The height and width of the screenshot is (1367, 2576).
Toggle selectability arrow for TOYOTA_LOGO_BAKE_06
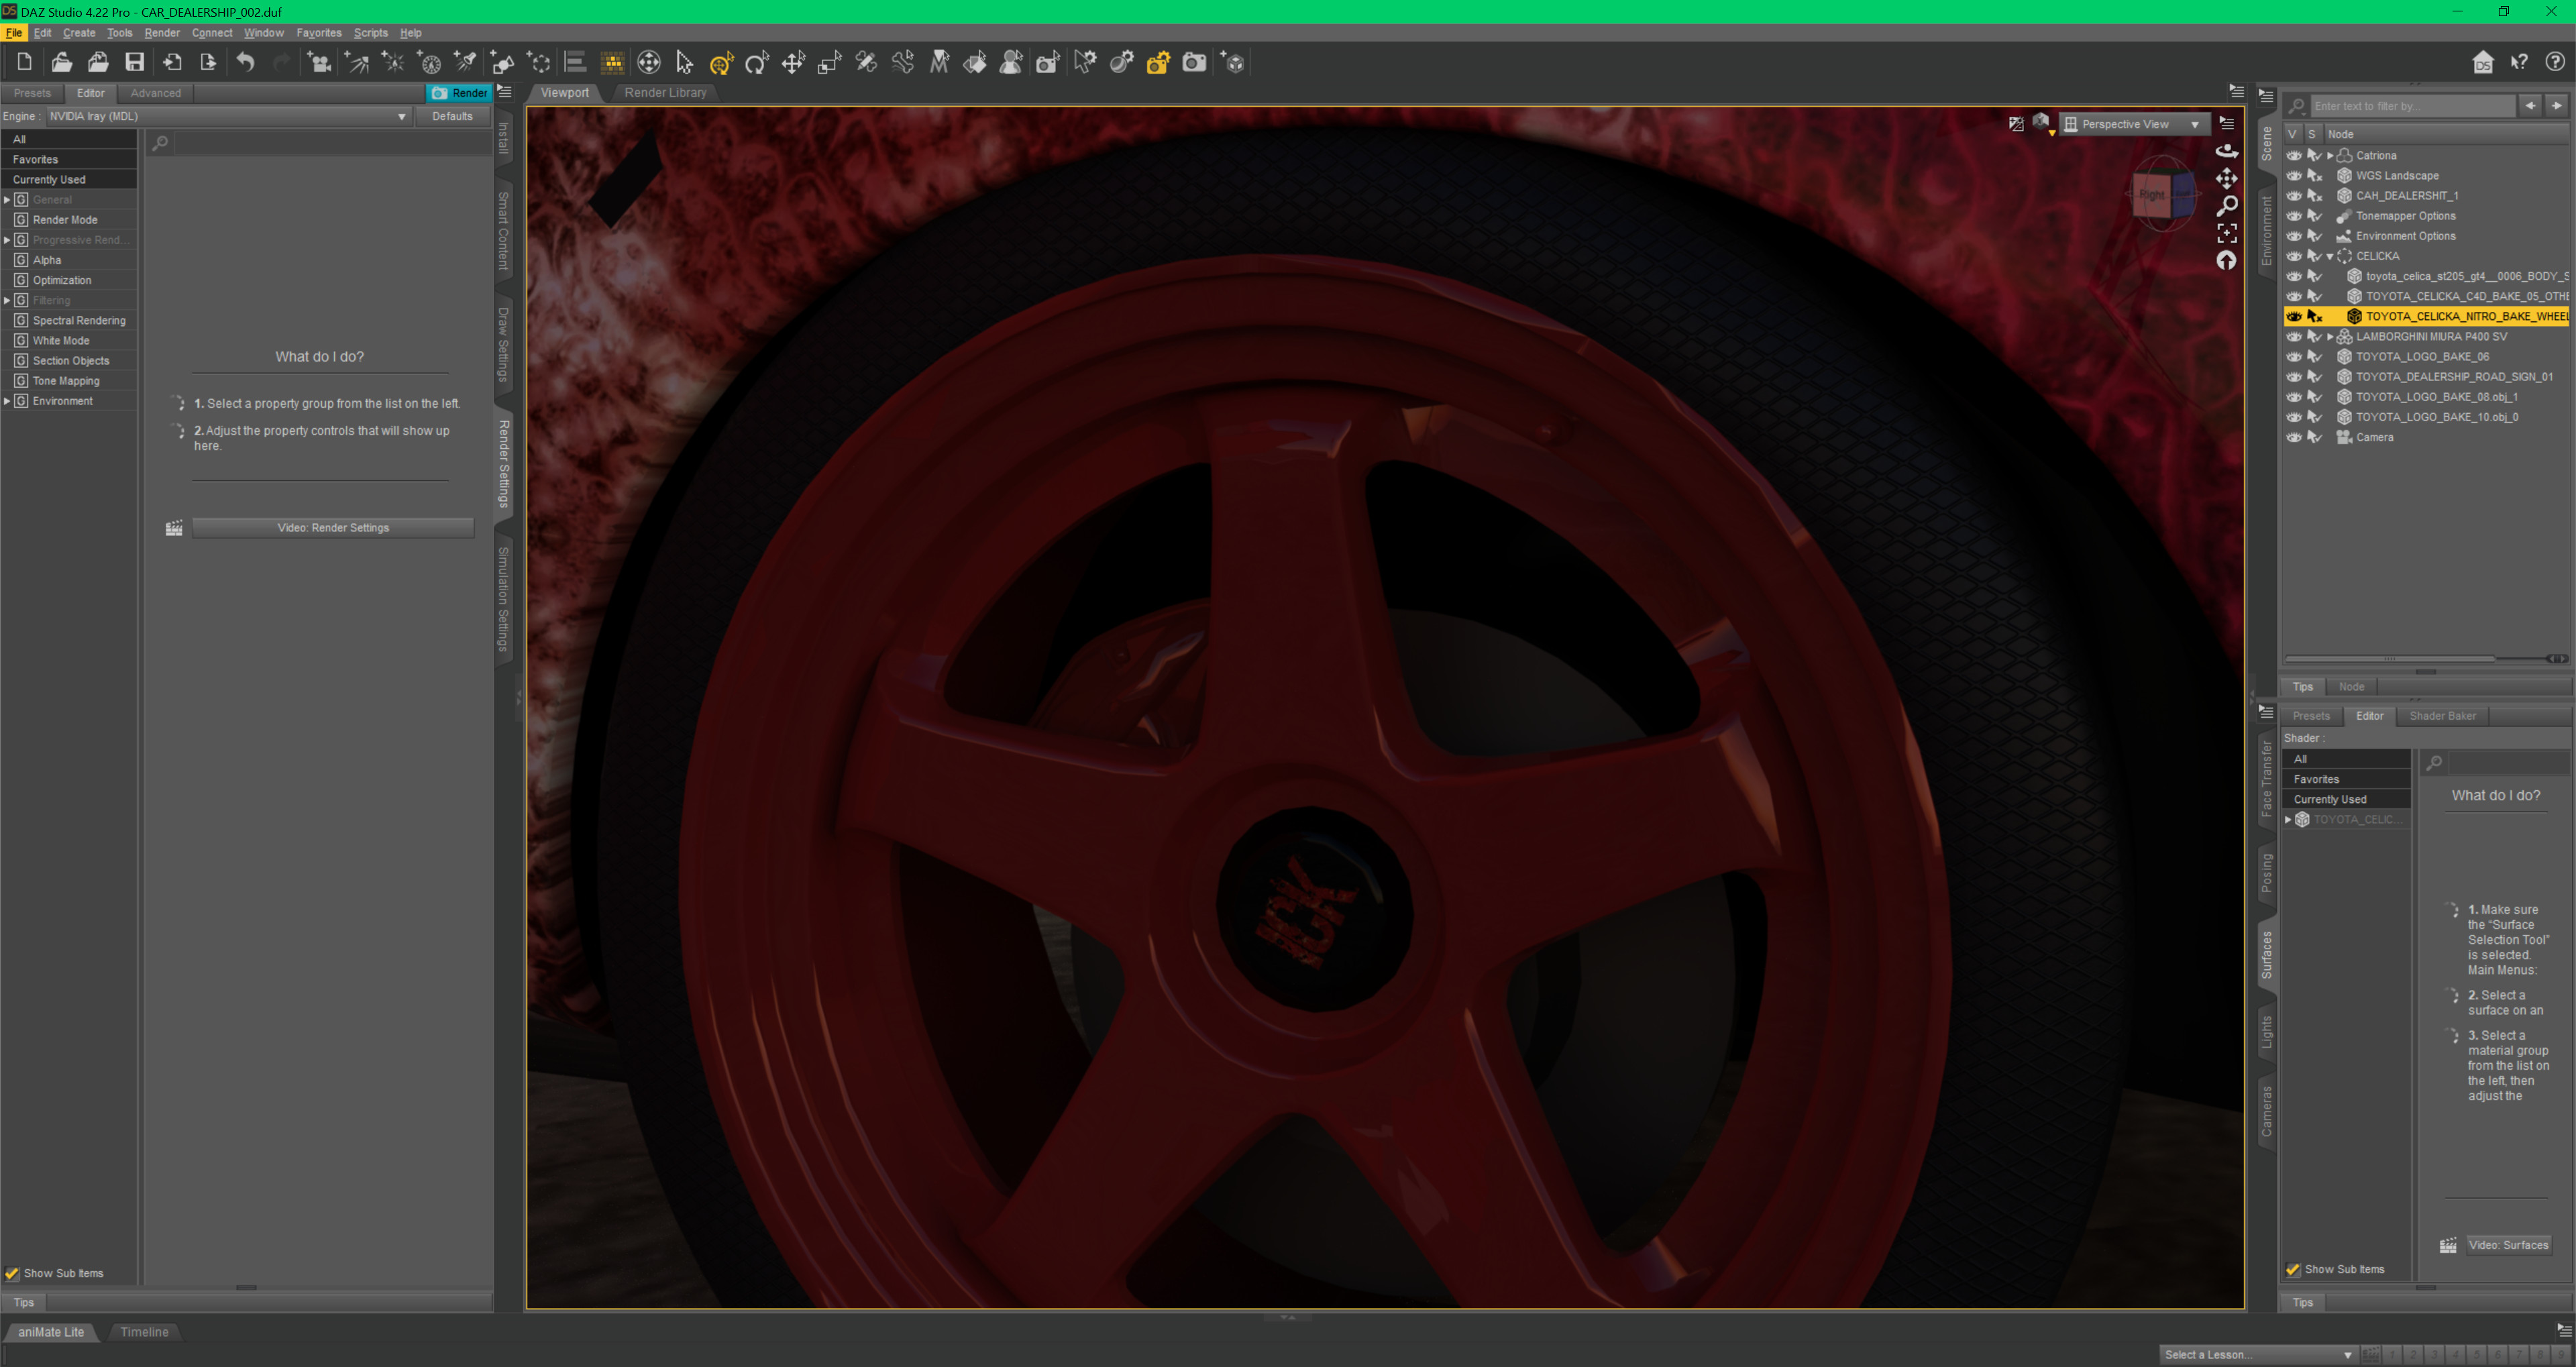(x=2314, y=356)
